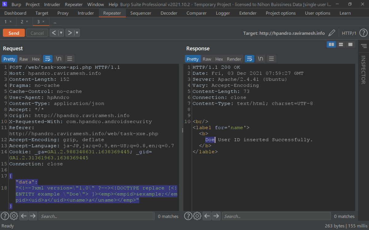Screen dimensions: 369x230
Task: Go to previous match in Response search
Action: 207,216
